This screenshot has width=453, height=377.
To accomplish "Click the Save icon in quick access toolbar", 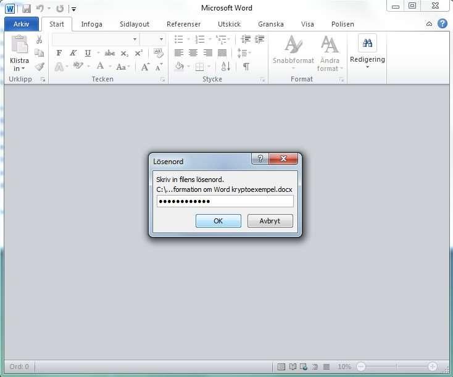I will coord(27,9).
